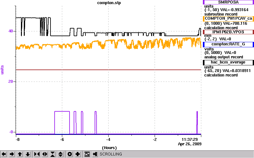Screen dimensions: 254x158
Task: Zoom in vertically with hourglass-shaped icon
Action: (x=52, y=154)
